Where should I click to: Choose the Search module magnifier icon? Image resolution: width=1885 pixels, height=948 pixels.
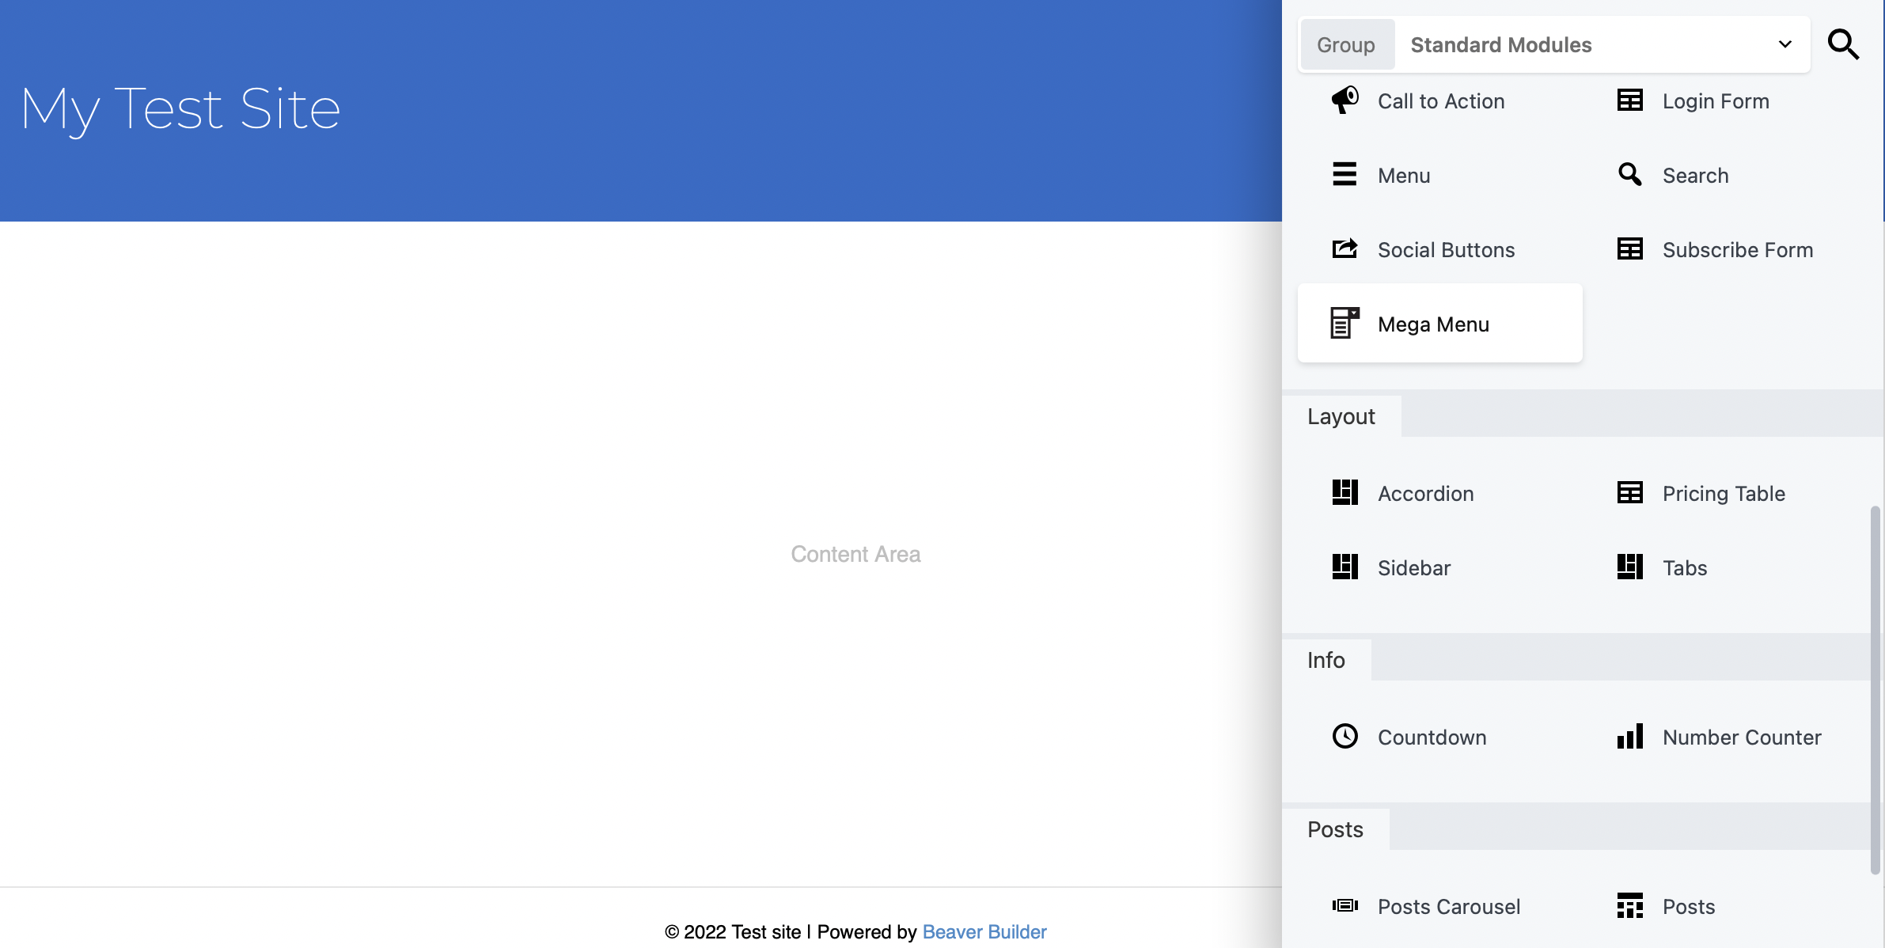[x=1629, y=174]
